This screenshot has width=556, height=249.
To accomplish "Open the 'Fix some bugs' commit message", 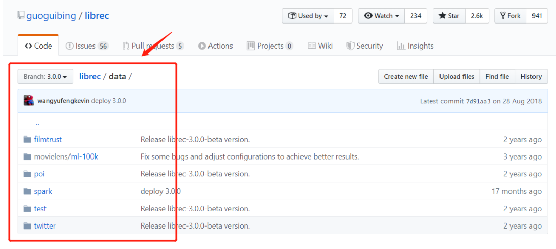I will click(x=250, y=157).
